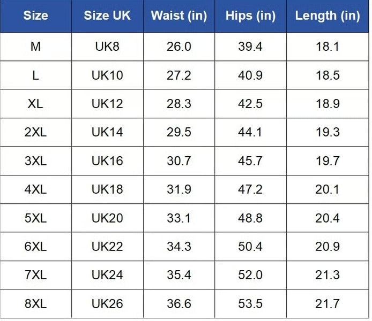Click the Size UK column header

[107, 16]
